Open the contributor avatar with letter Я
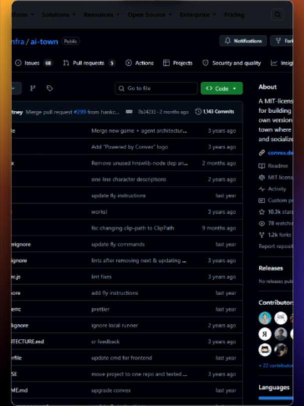This screenshot has height=406, width=304. coord(265,334)
